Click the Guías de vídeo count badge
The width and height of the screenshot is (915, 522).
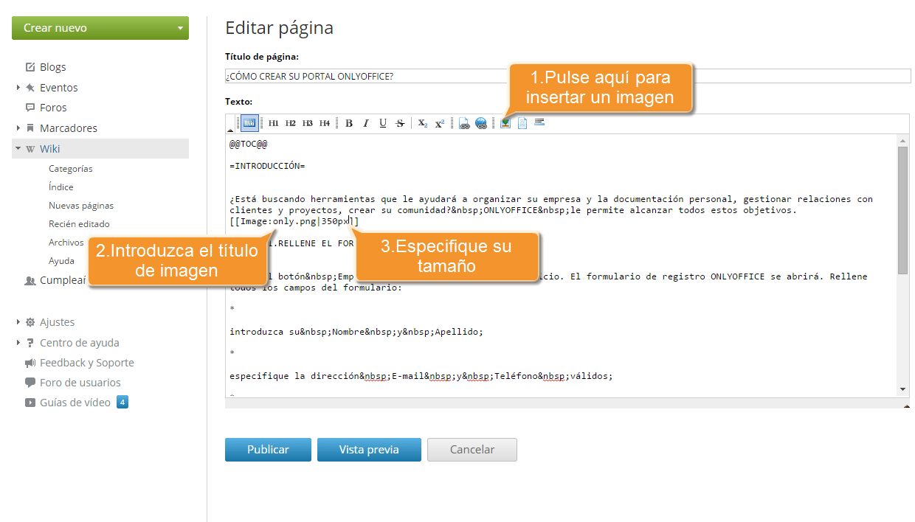tap(122, 403)
